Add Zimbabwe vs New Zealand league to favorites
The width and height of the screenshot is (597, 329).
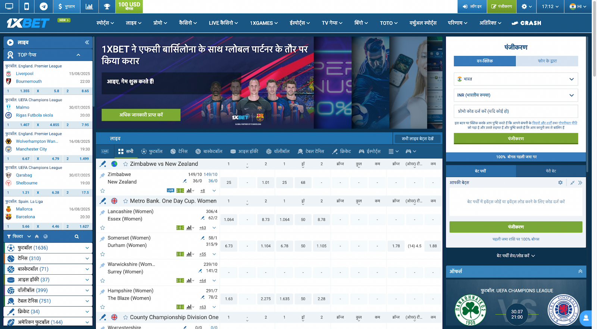click(x=126, y=164)
